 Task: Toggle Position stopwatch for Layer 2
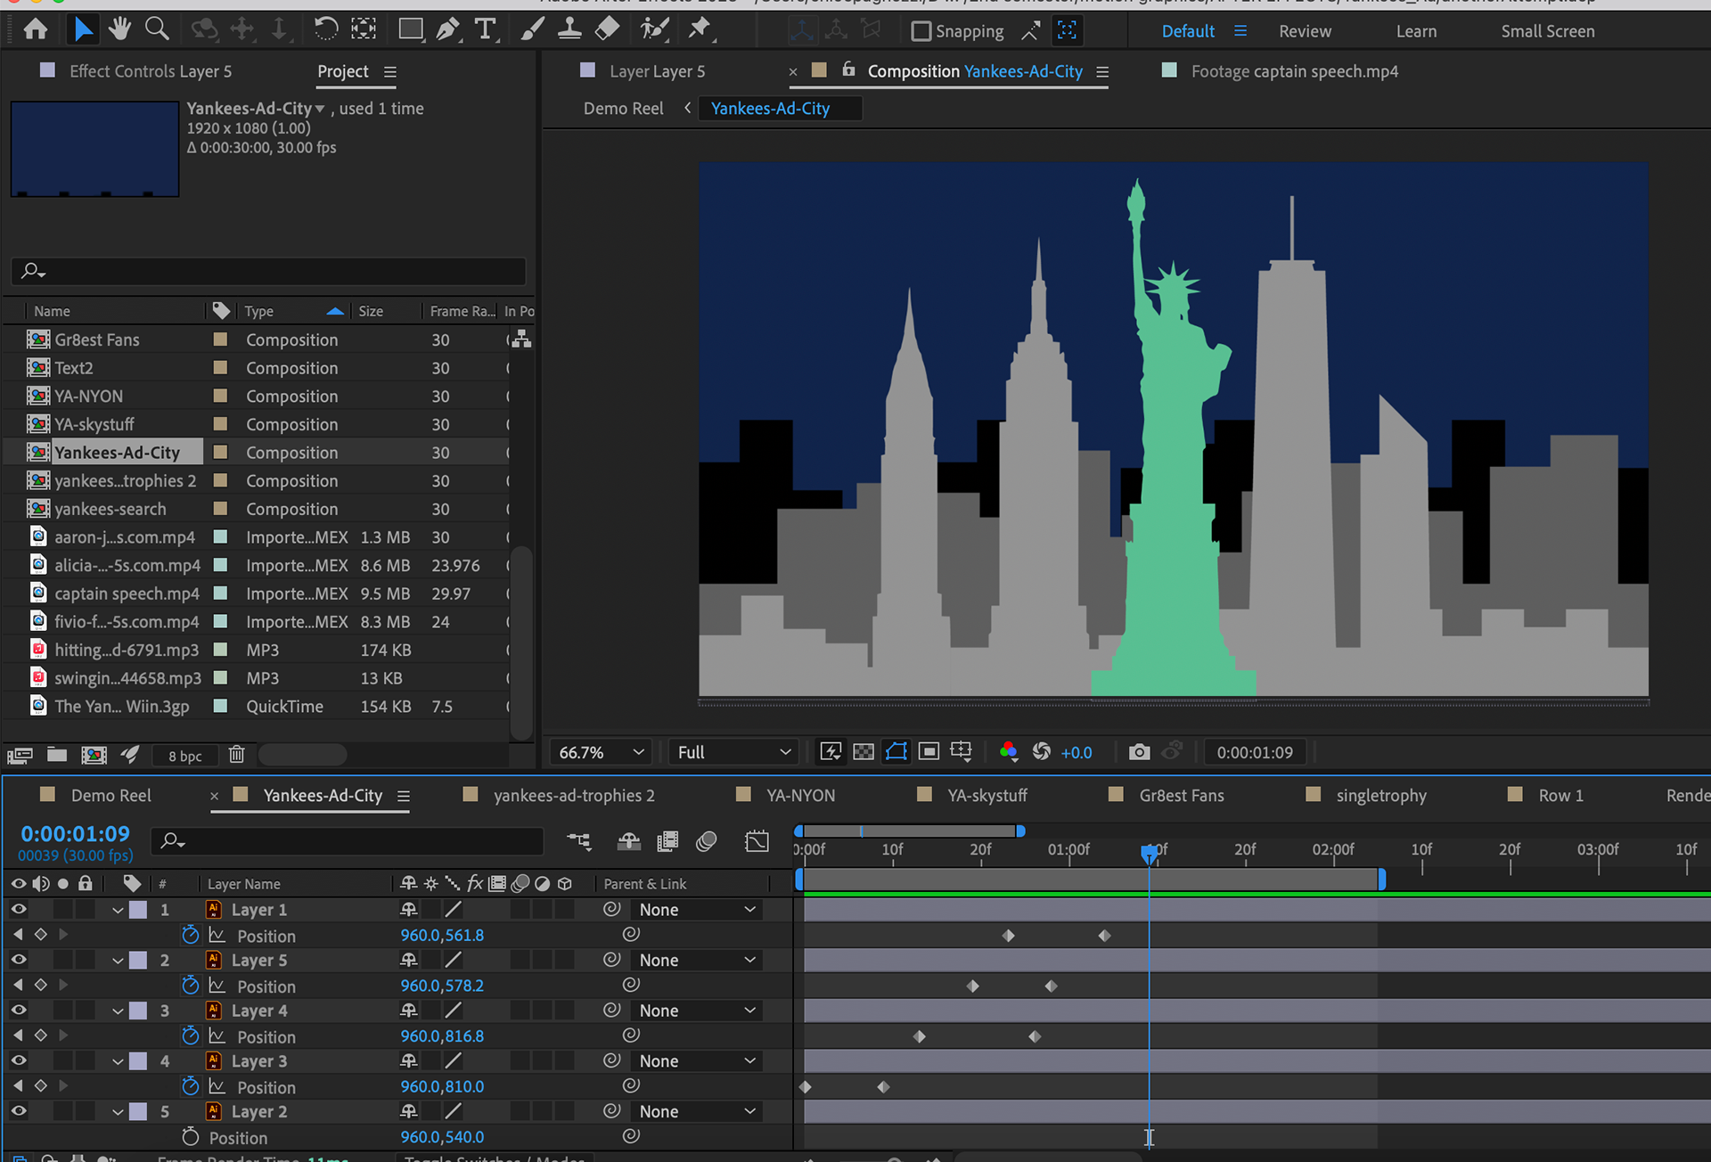(x=190, y=1137)
